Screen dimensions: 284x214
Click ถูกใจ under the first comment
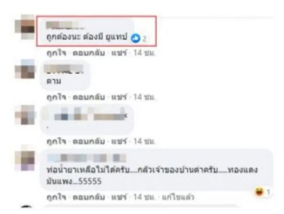click(56, 53)
